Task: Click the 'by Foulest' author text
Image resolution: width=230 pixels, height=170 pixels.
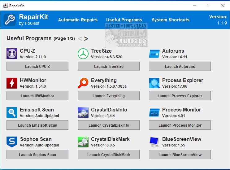Action: coord(29,23)
